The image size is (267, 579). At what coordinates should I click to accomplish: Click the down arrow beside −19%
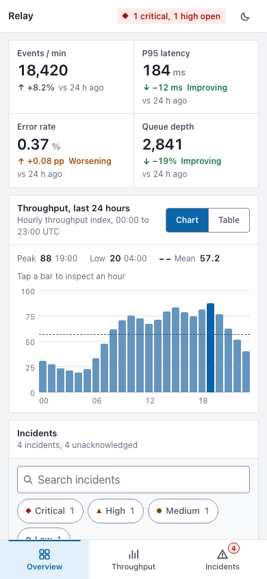[146, 161]
